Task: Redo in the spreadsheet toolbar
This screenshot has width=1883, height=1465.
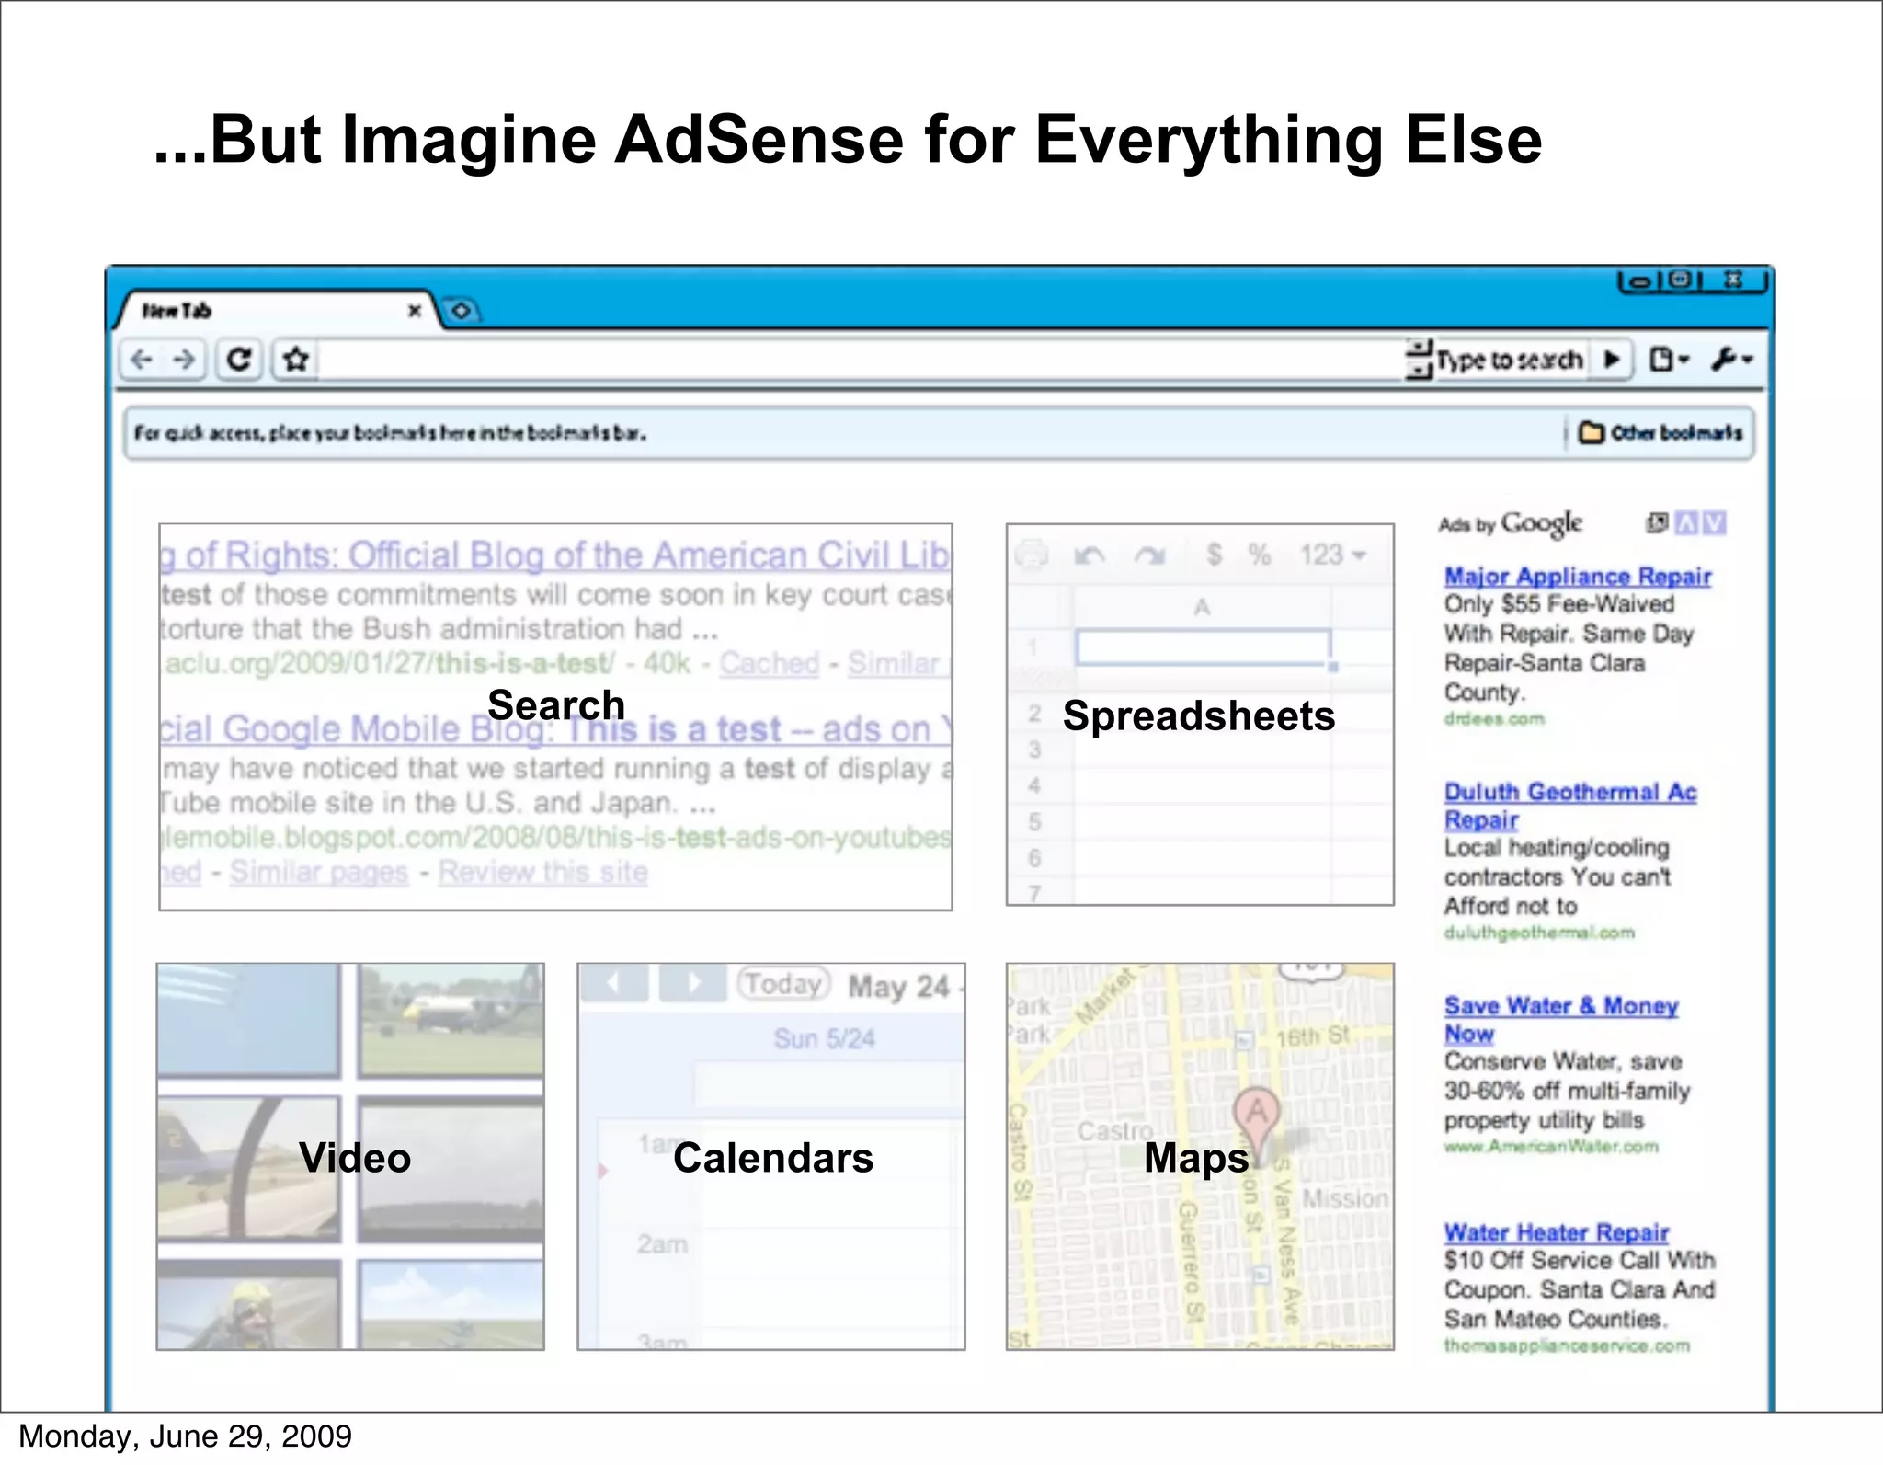Action: pyautogui.click(x=1149, y=555)
